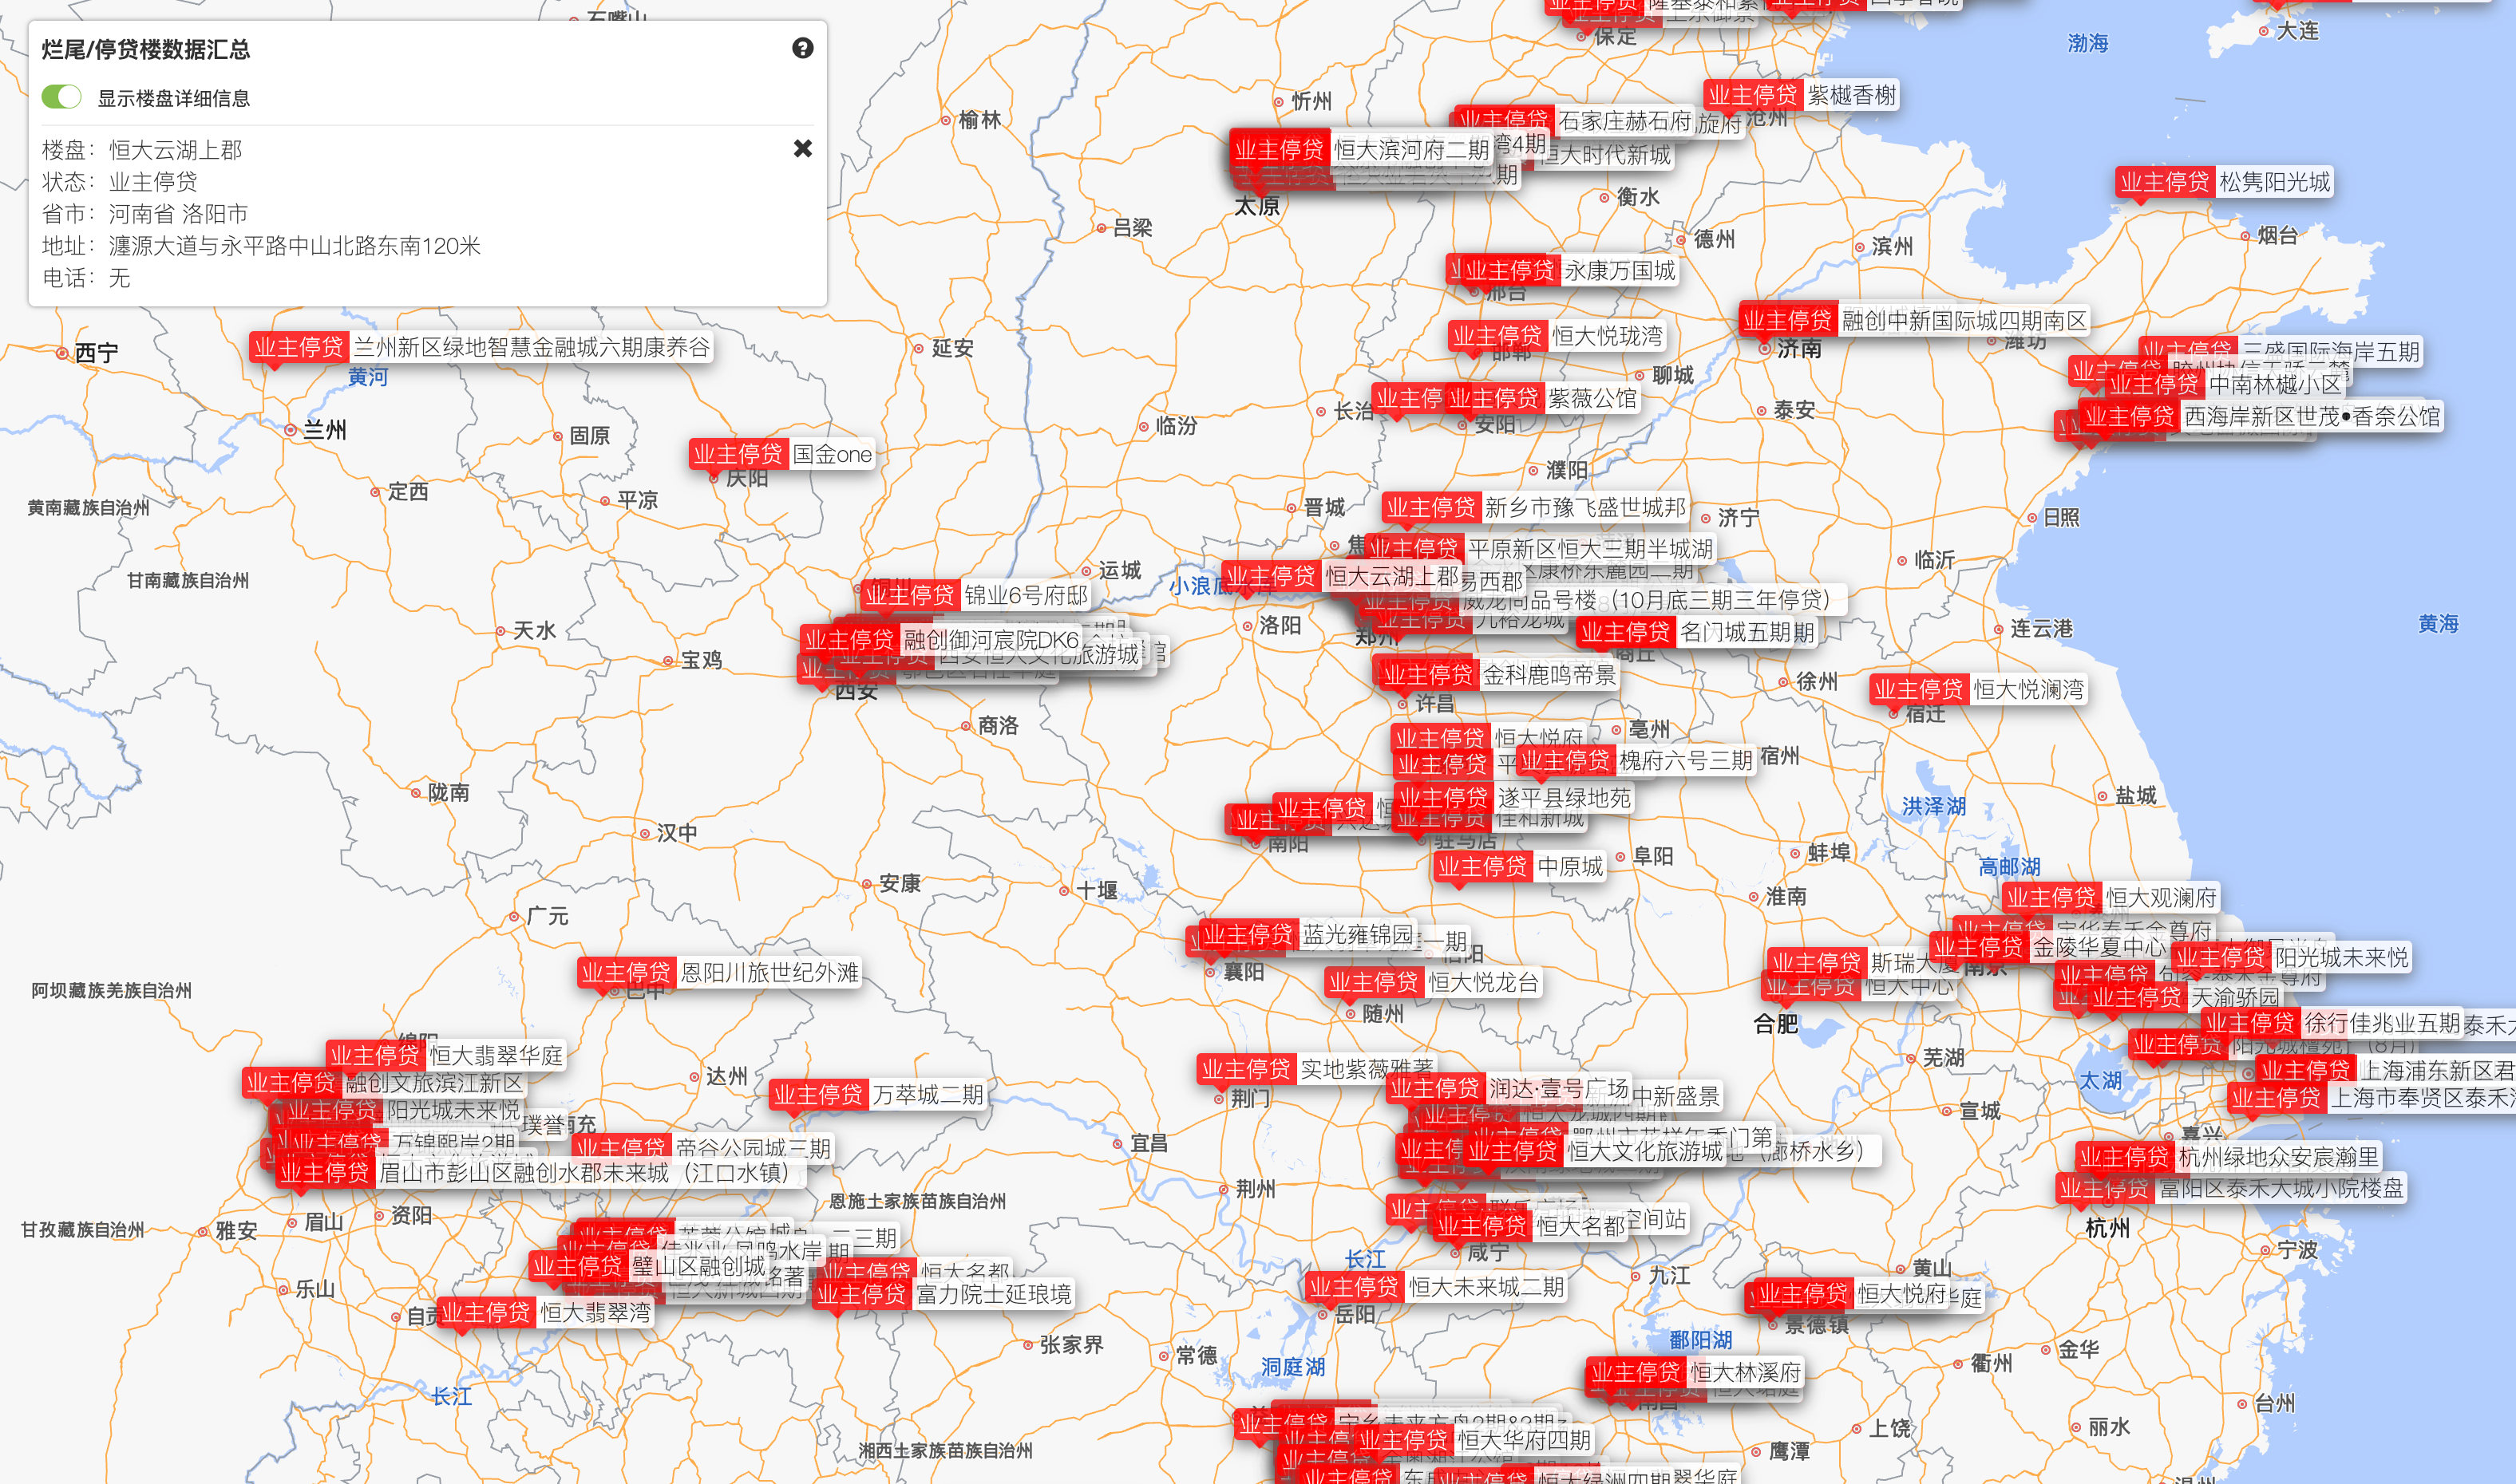Click the 恒大观澜府 marker
This screenshot has height=1484, width=2516.
coord(2112,897)
